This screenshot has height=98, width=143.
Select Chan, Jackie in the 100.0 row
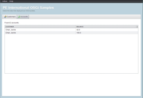[x=11, y=33]
